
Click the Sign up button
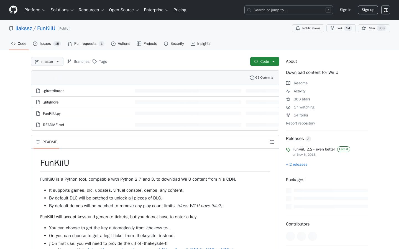(x=368, y=10)
